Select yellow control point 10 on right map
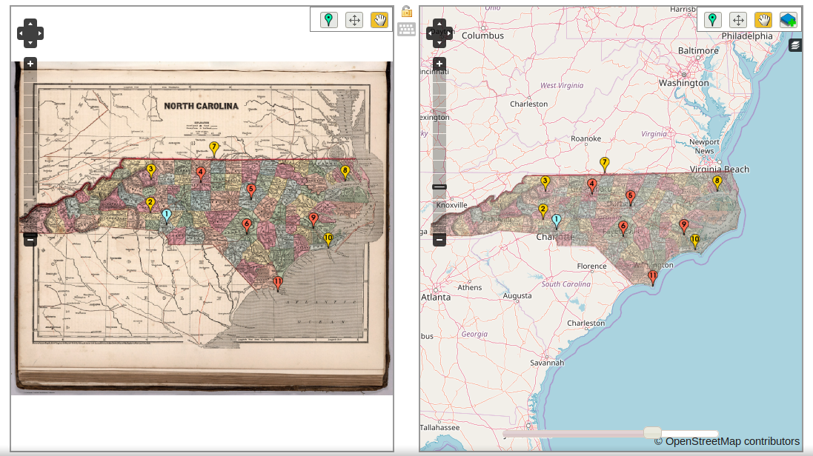813x456 pixels. 695,241
